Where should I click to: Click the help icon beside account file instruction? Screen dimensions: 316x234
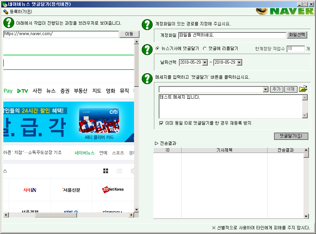click(147, 25)
